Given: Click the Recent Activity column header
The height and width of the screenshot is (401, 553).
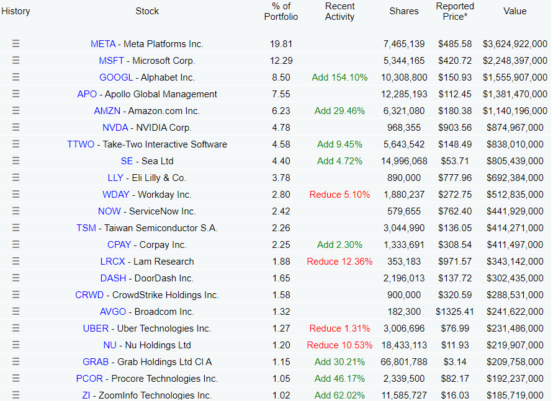Looking at the screenshot, I should [x=339, y=11].
